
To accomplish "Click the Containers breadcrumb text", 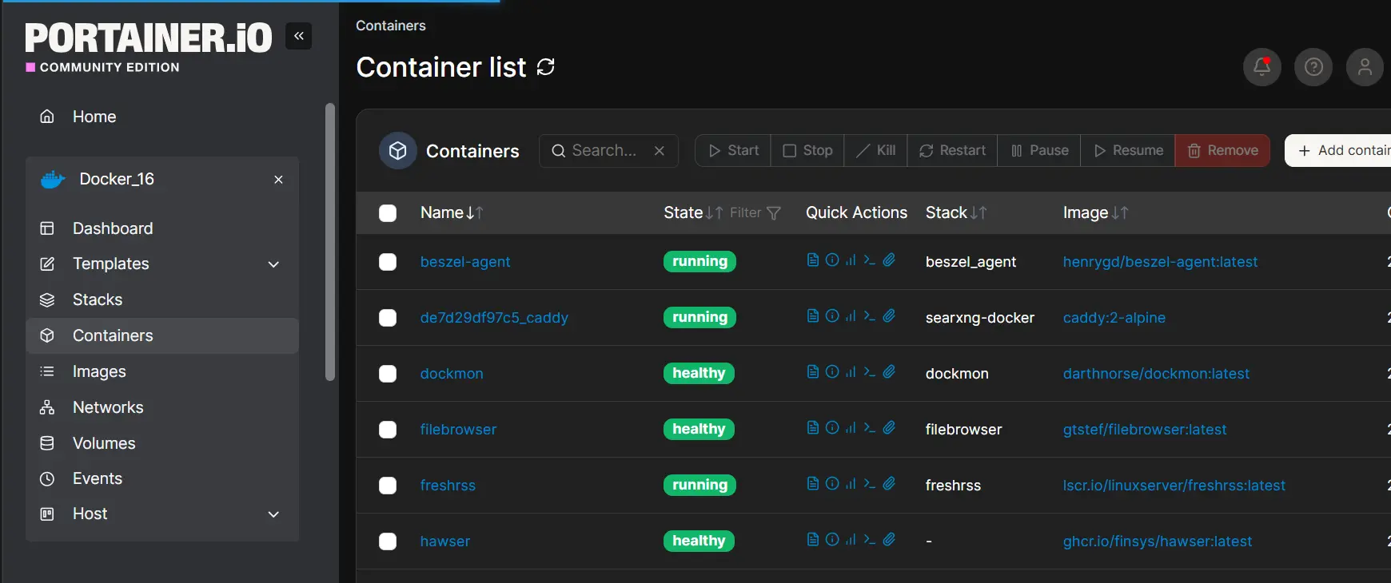I will [391, 26].
